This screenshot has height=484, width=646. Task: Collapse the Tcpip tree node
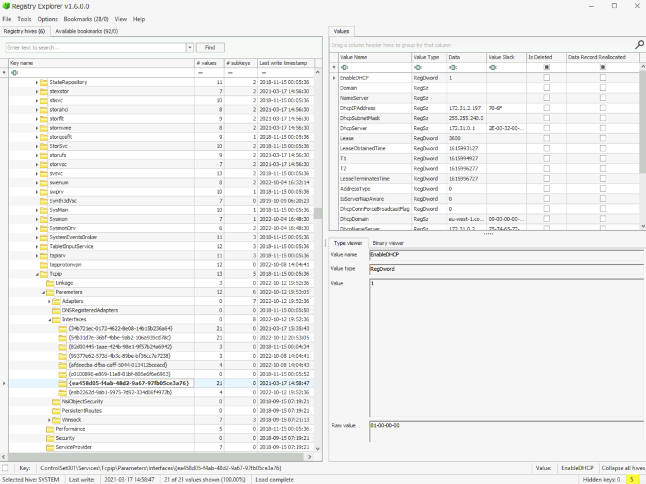(37, 274)
